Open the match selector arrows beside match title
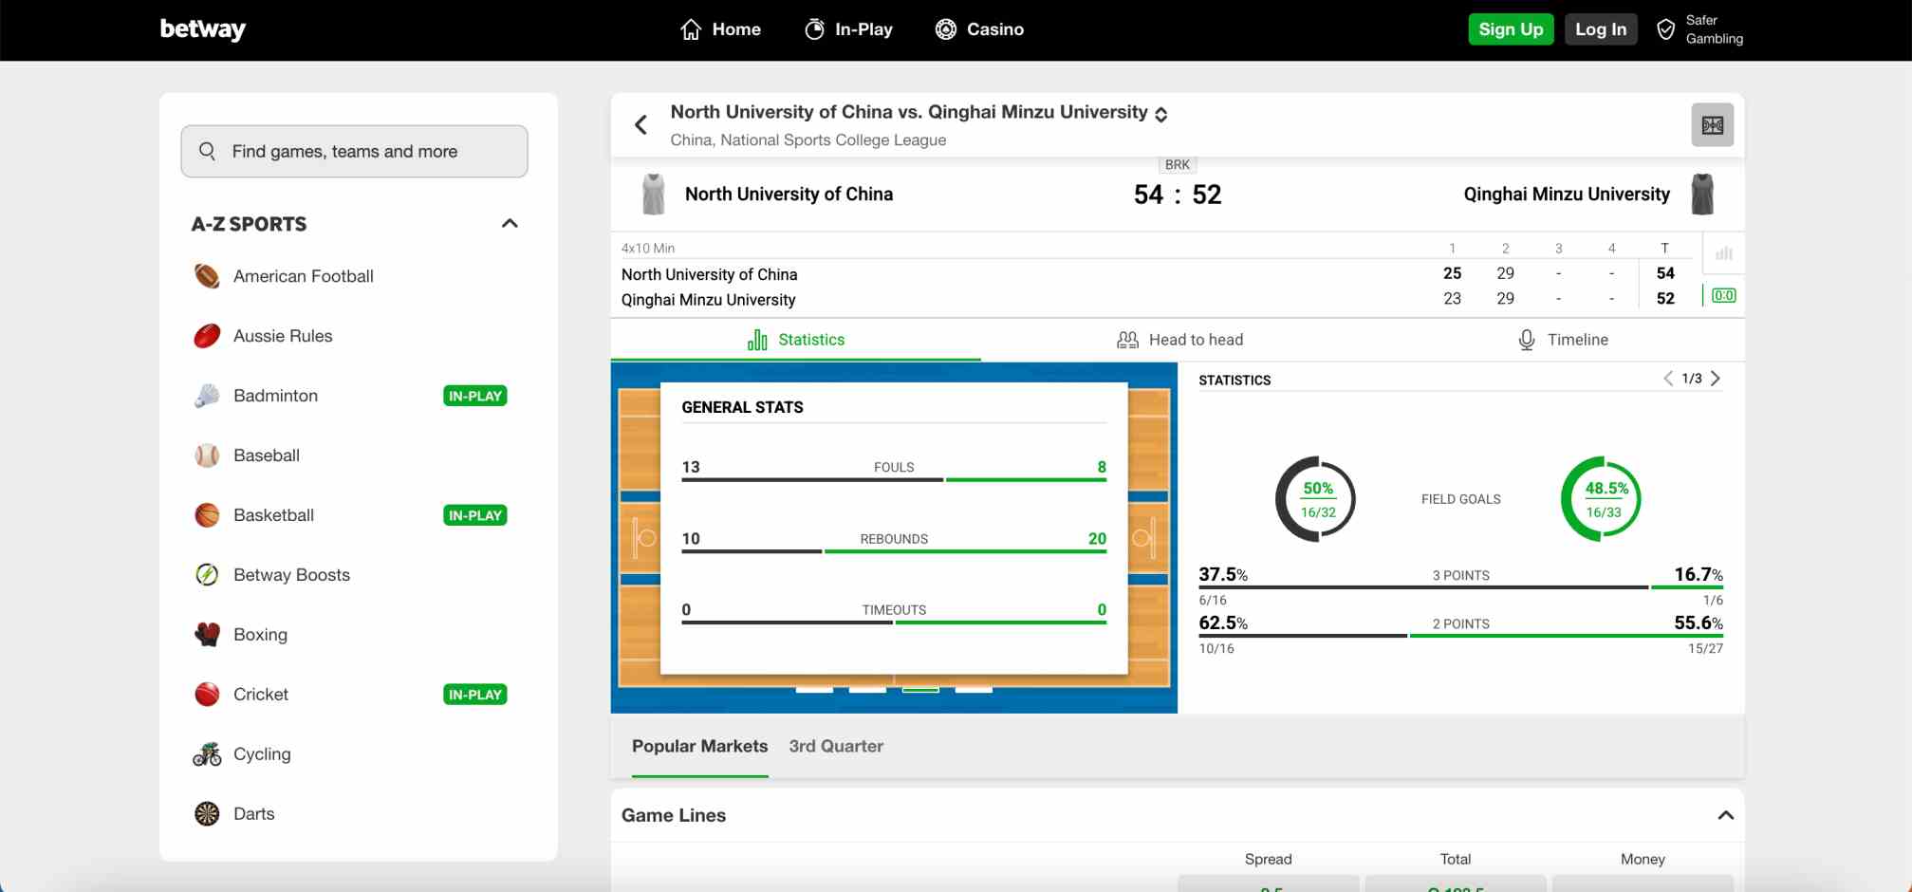This screenshot has width=1912, height=892. point(1161,113)
